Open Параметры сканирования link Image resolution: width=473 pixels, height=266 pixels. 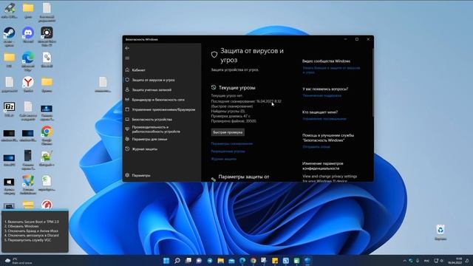pyautogui.click(x=231, y=143)
